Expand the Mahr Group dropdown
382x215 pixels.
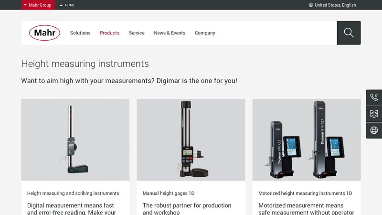38,5
